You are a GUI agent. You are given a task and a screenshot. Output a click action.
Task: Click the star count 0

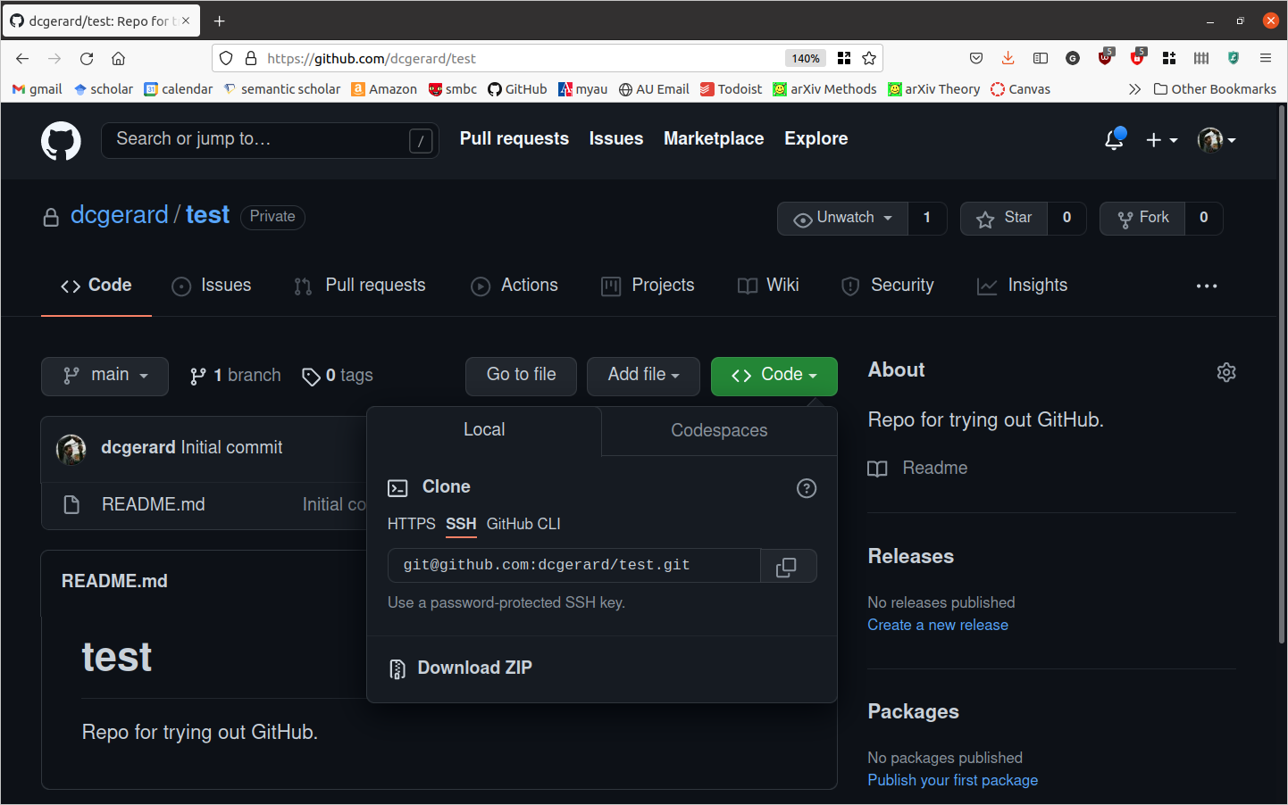click(x=1066, y=218)
